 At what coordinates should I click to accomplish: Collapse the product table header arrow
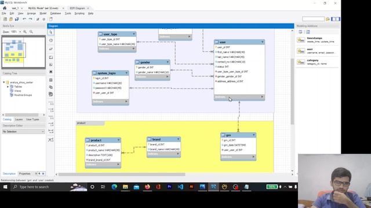[118, 140]
